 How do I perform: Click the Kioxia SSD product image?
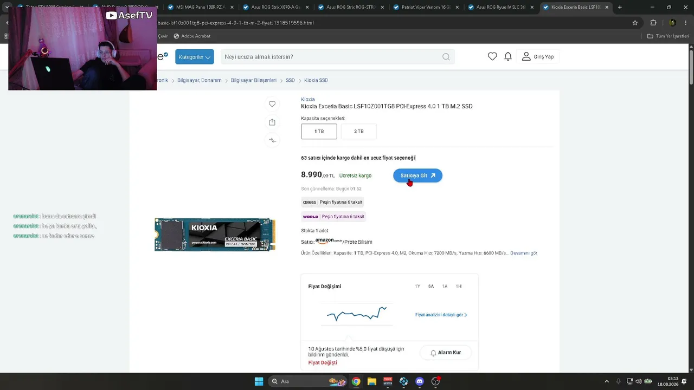[x=215, y=235]
